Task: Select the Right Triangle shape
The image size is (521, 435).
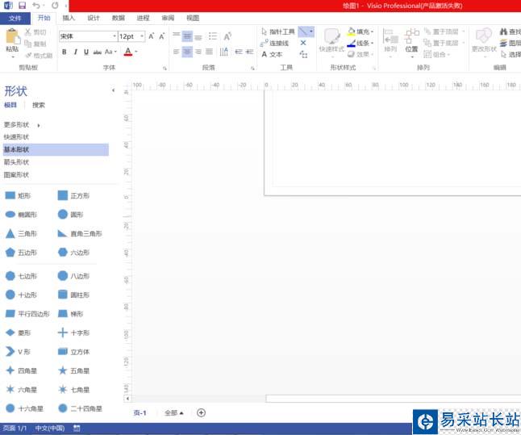Action: pyautogui.click(x=80, y=233)
